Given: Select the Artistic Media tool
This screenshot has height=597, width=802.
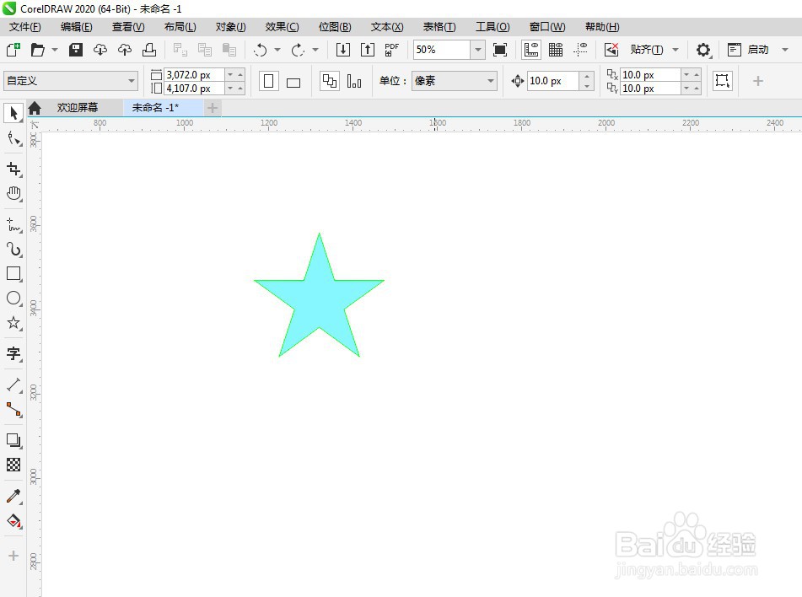Looking at the screenshot, I should 13,249.
